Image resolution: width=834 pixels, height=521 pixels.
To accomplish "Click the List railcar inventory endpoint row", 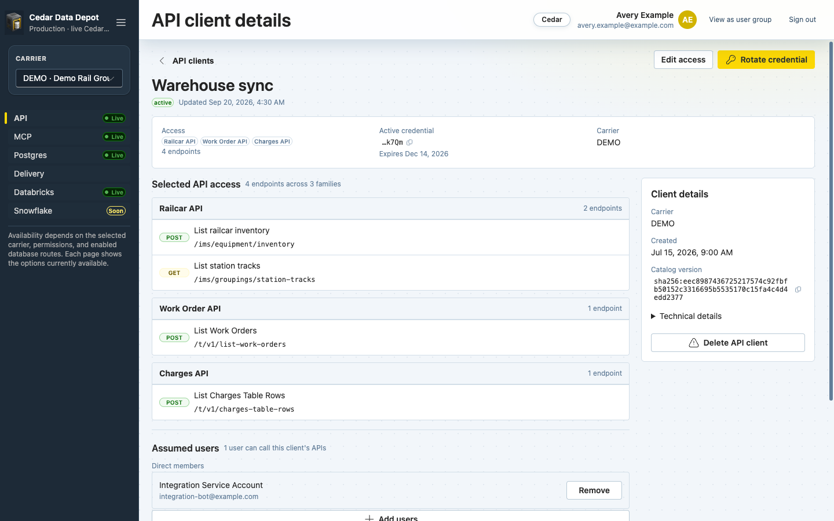I will click(x=390, y=237).
